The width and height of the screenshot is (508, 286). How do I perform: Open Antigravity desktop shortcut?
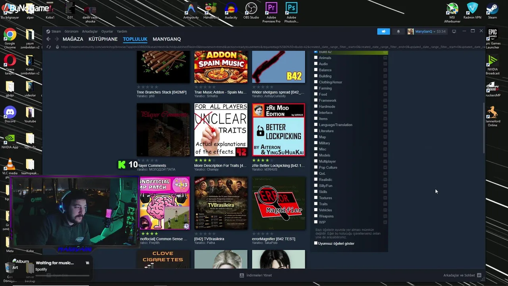click(191, 11)
